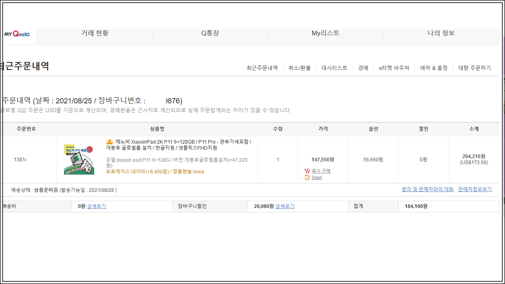Open the 예약 & 흥정 page

point(434,68)
